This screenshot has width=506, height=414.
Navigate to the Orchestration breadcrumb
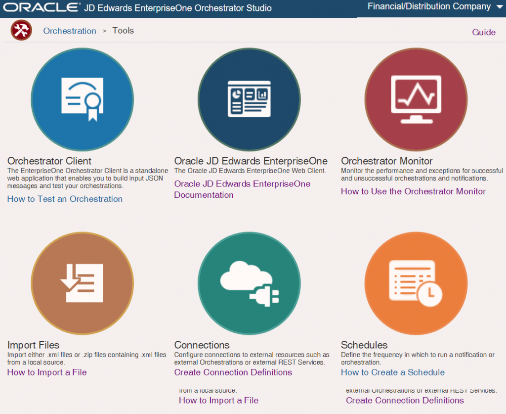[x=69, y=30]
